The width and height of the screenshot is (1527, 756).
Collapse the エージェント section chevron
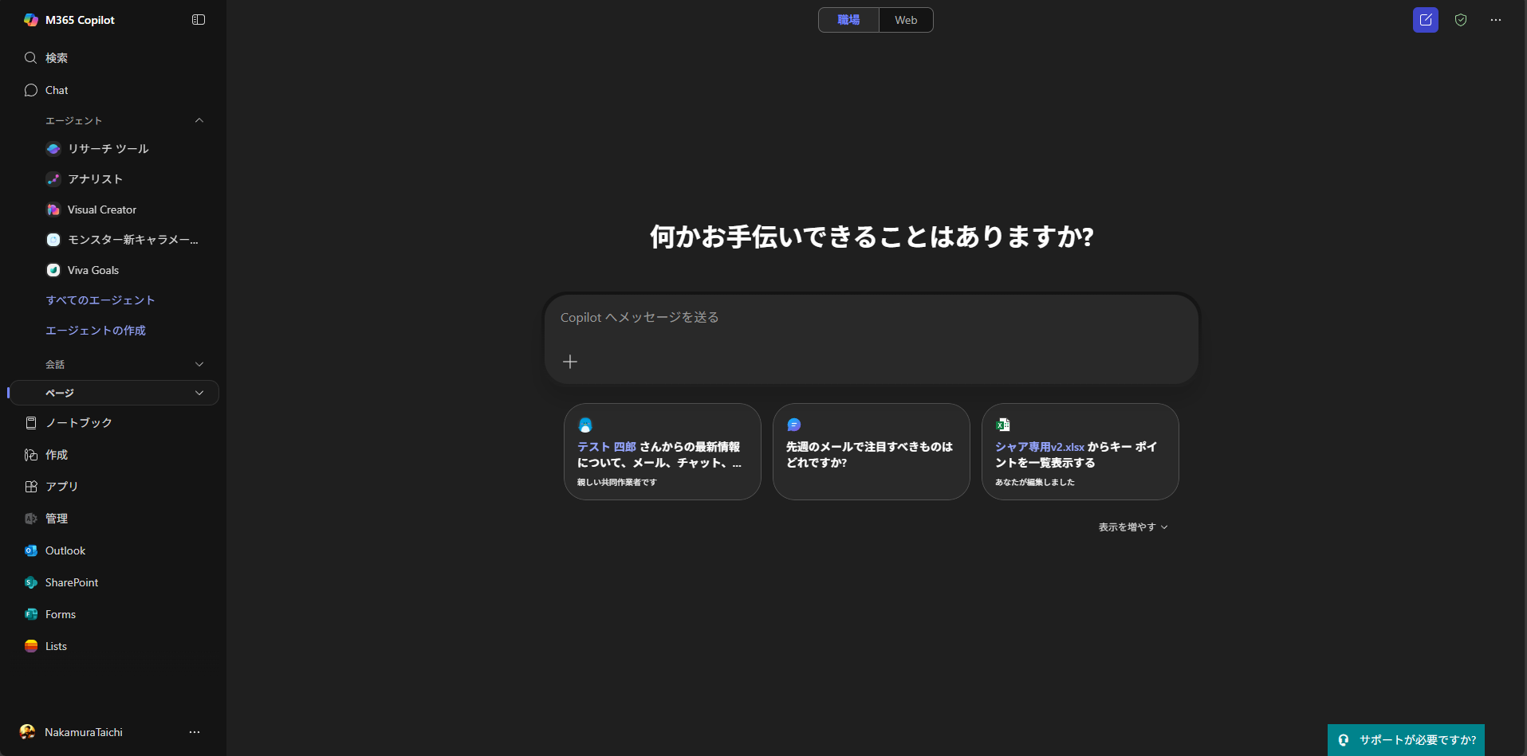pos(199,120)
